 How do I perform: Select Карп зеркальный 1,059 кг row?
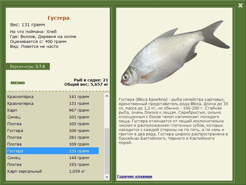52,171
